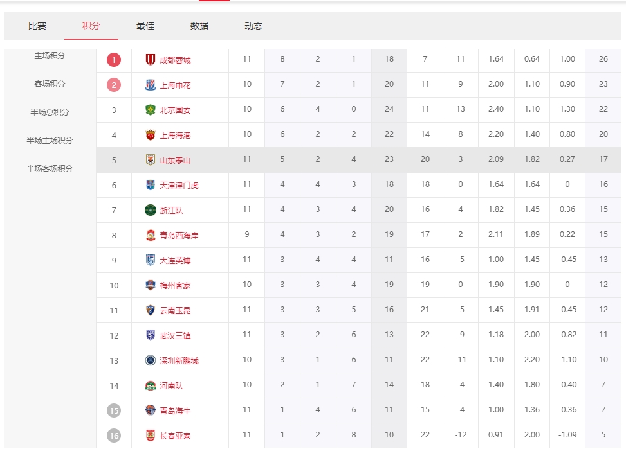The image size is (626, 449).
Task: Click the Henan (河南队) team badge
Action: 151,385
